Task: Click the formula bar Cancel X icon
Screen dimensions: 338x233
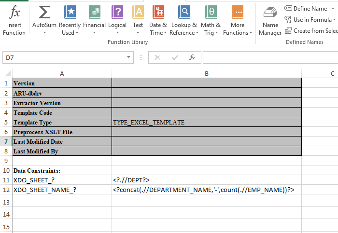Action: tap(157, 57)
